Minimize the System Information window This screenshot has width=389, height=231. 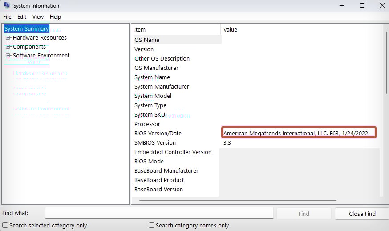tap(342, 5)
